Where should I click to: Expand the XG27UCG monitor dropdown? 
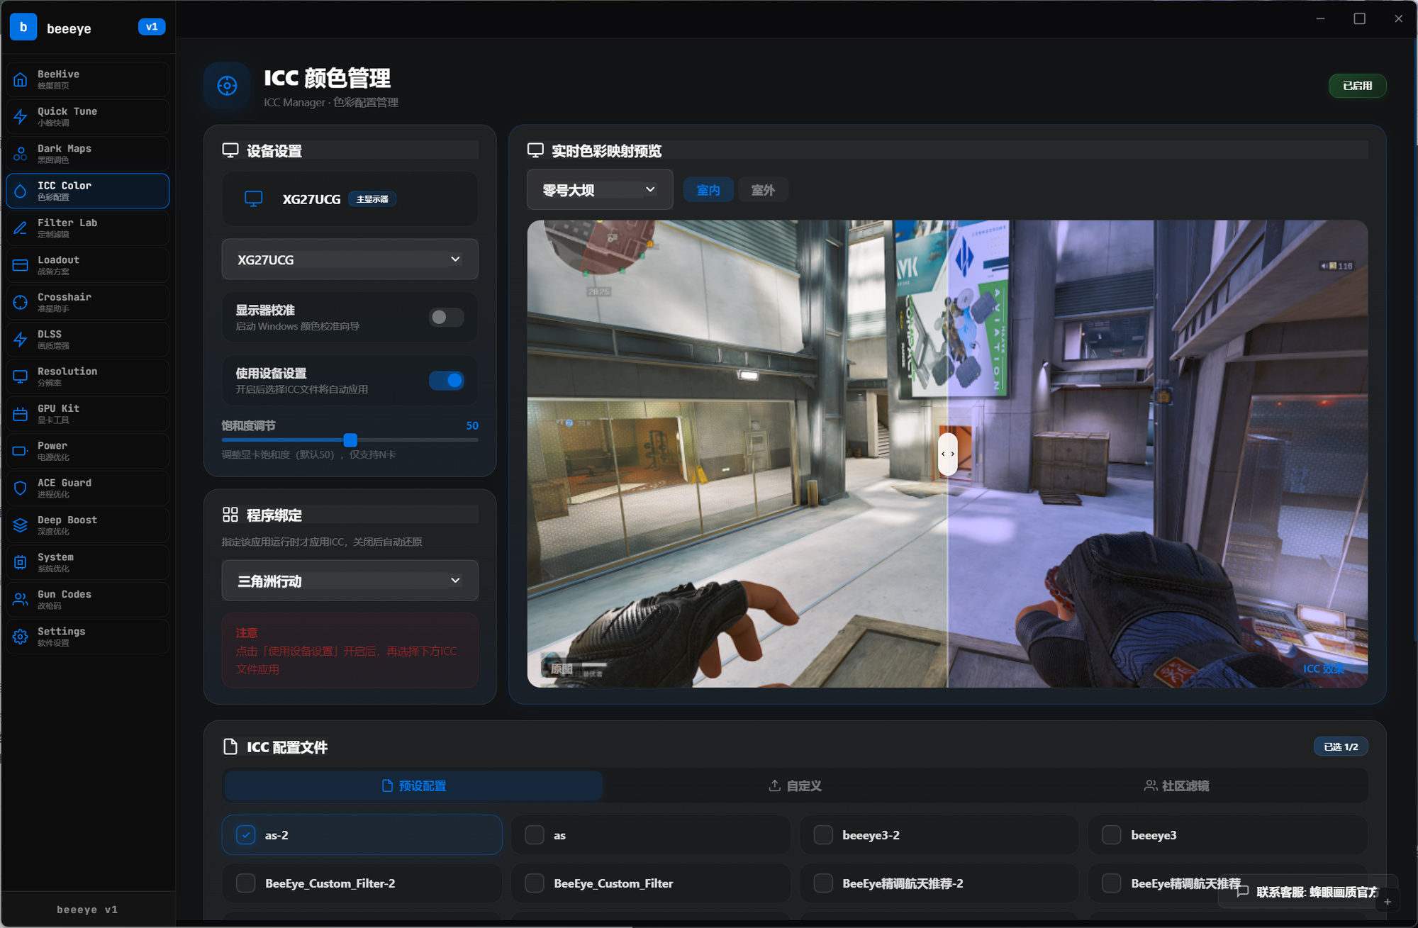(x=350, y=259)
